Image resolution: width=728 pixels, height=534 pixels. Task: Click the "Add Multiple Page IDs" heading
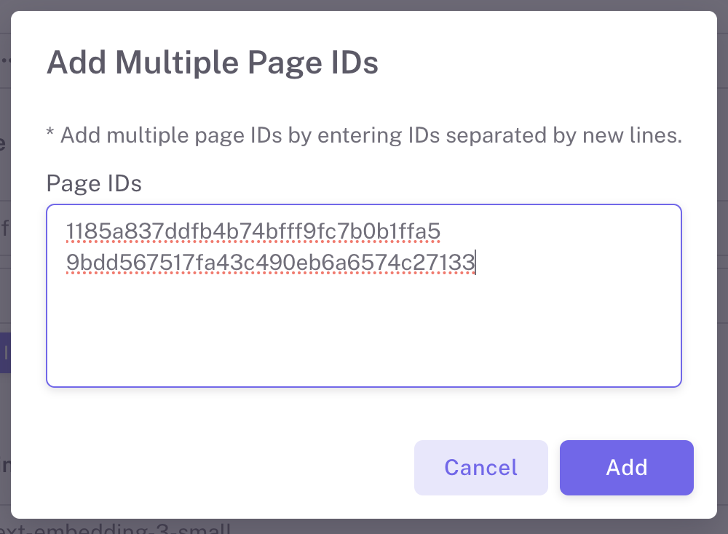point(212,63)
